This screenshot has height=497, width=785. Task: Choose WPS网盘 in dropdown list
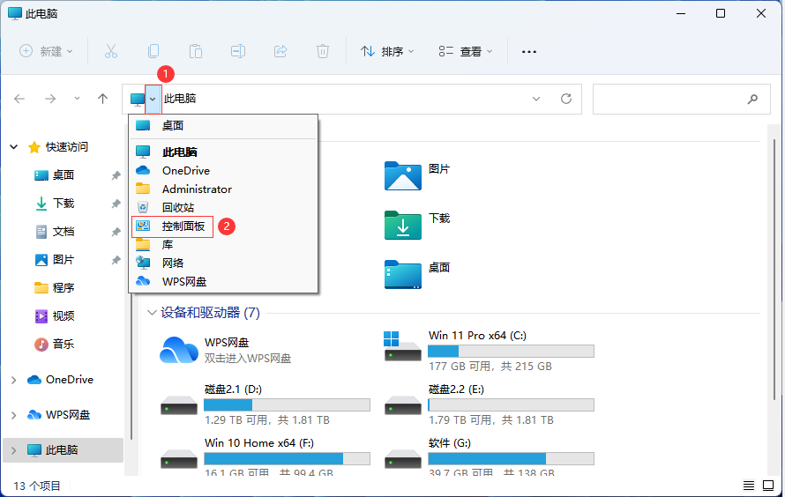[x=223, y=281]
